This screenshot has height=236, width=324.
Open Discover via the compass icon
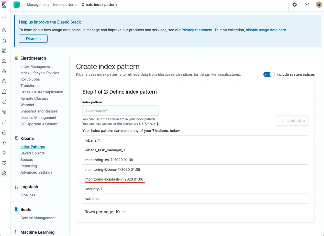(4, 30)
